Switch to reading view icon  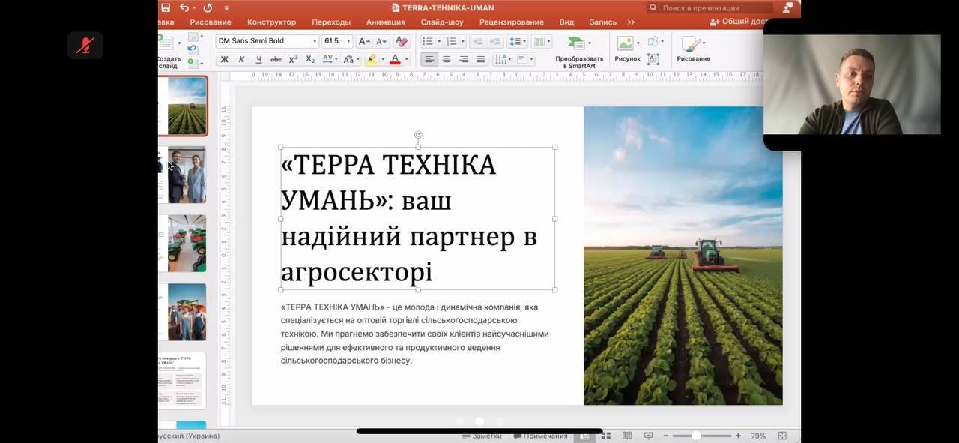pos(627,436)
